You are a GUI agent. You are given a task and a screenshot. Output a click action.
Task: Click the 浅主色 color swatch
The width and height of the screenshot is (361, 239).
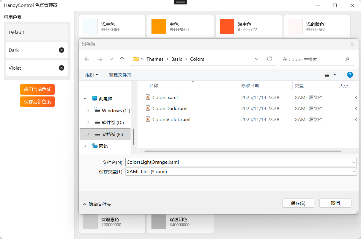coord(90,26)
